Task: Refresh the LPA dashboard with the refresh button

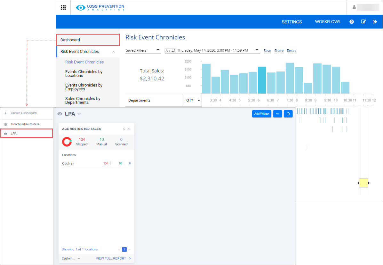Action: coord(288,114)
